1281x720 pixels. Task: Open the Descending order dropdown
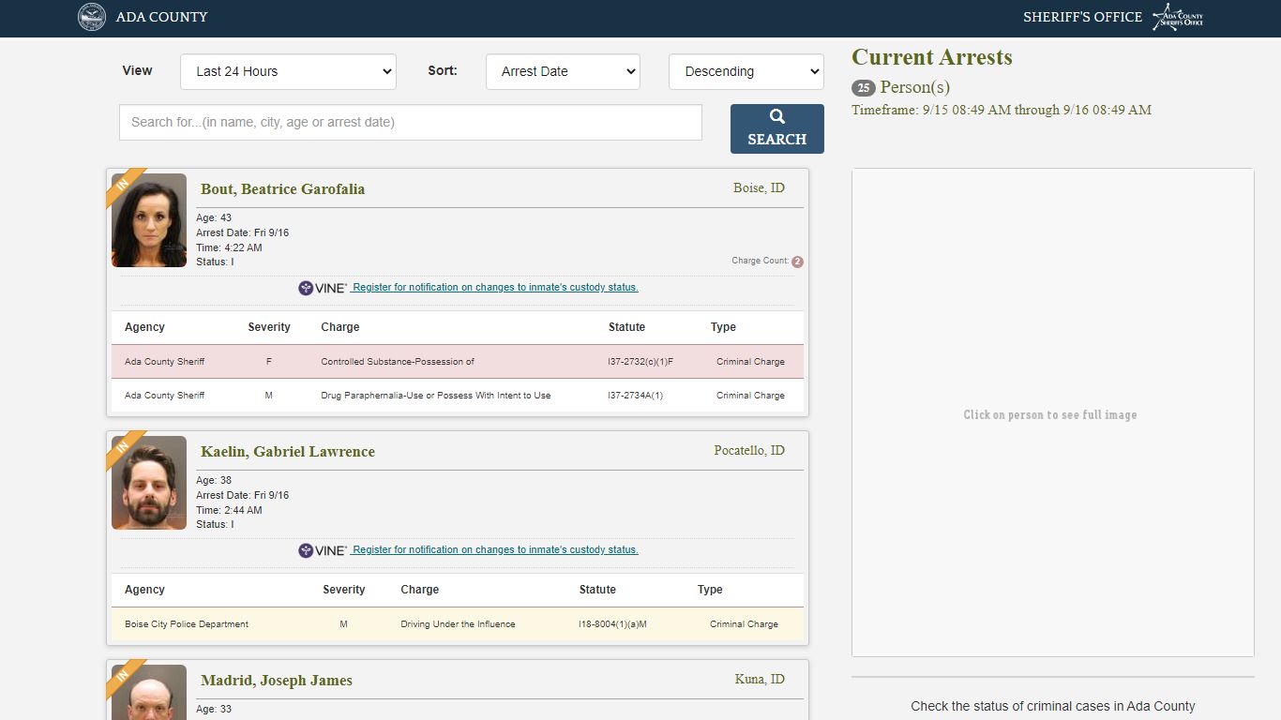(x=746, y=71)
